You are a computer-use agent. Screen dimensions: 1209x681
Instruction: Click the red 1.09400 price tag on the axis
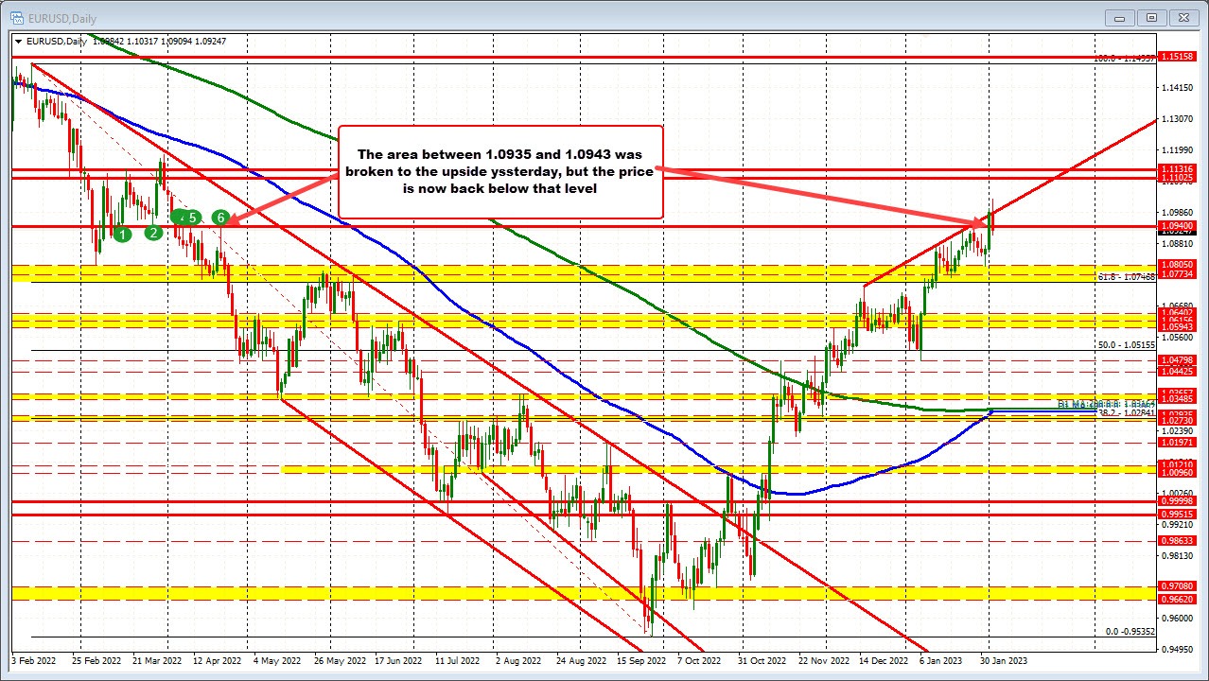click(x=1176, y=226)
